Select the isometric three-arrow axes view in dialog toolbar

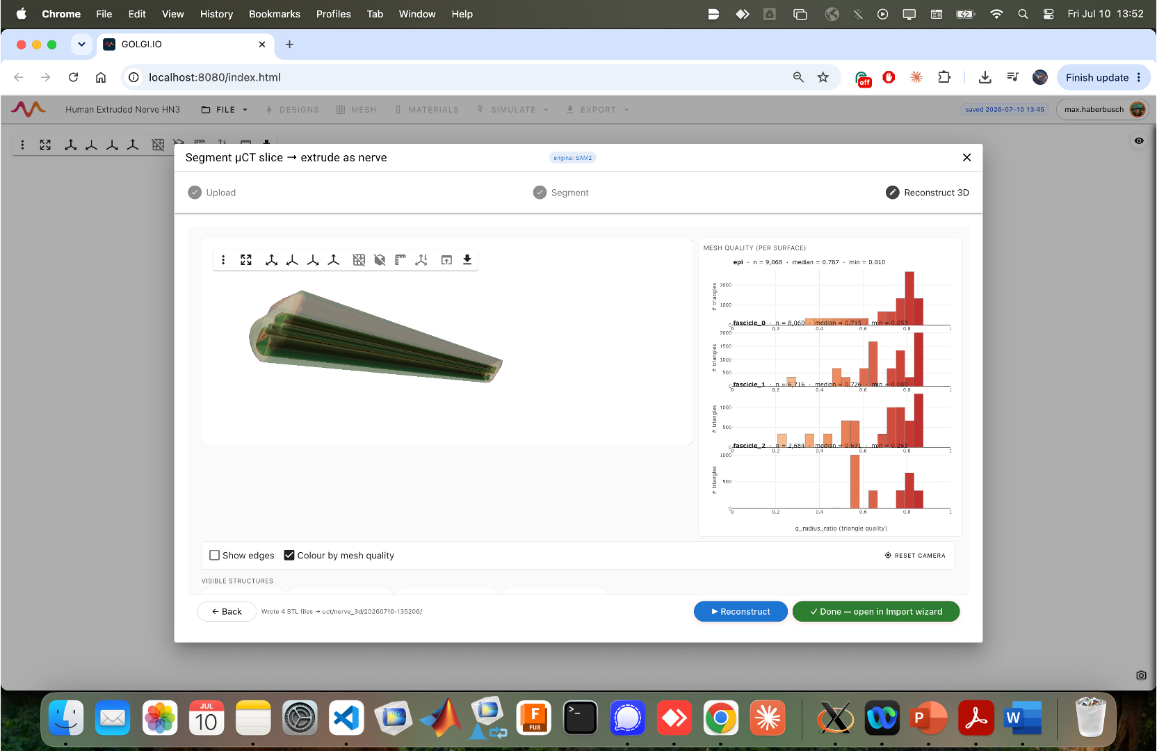coord(272,260)
